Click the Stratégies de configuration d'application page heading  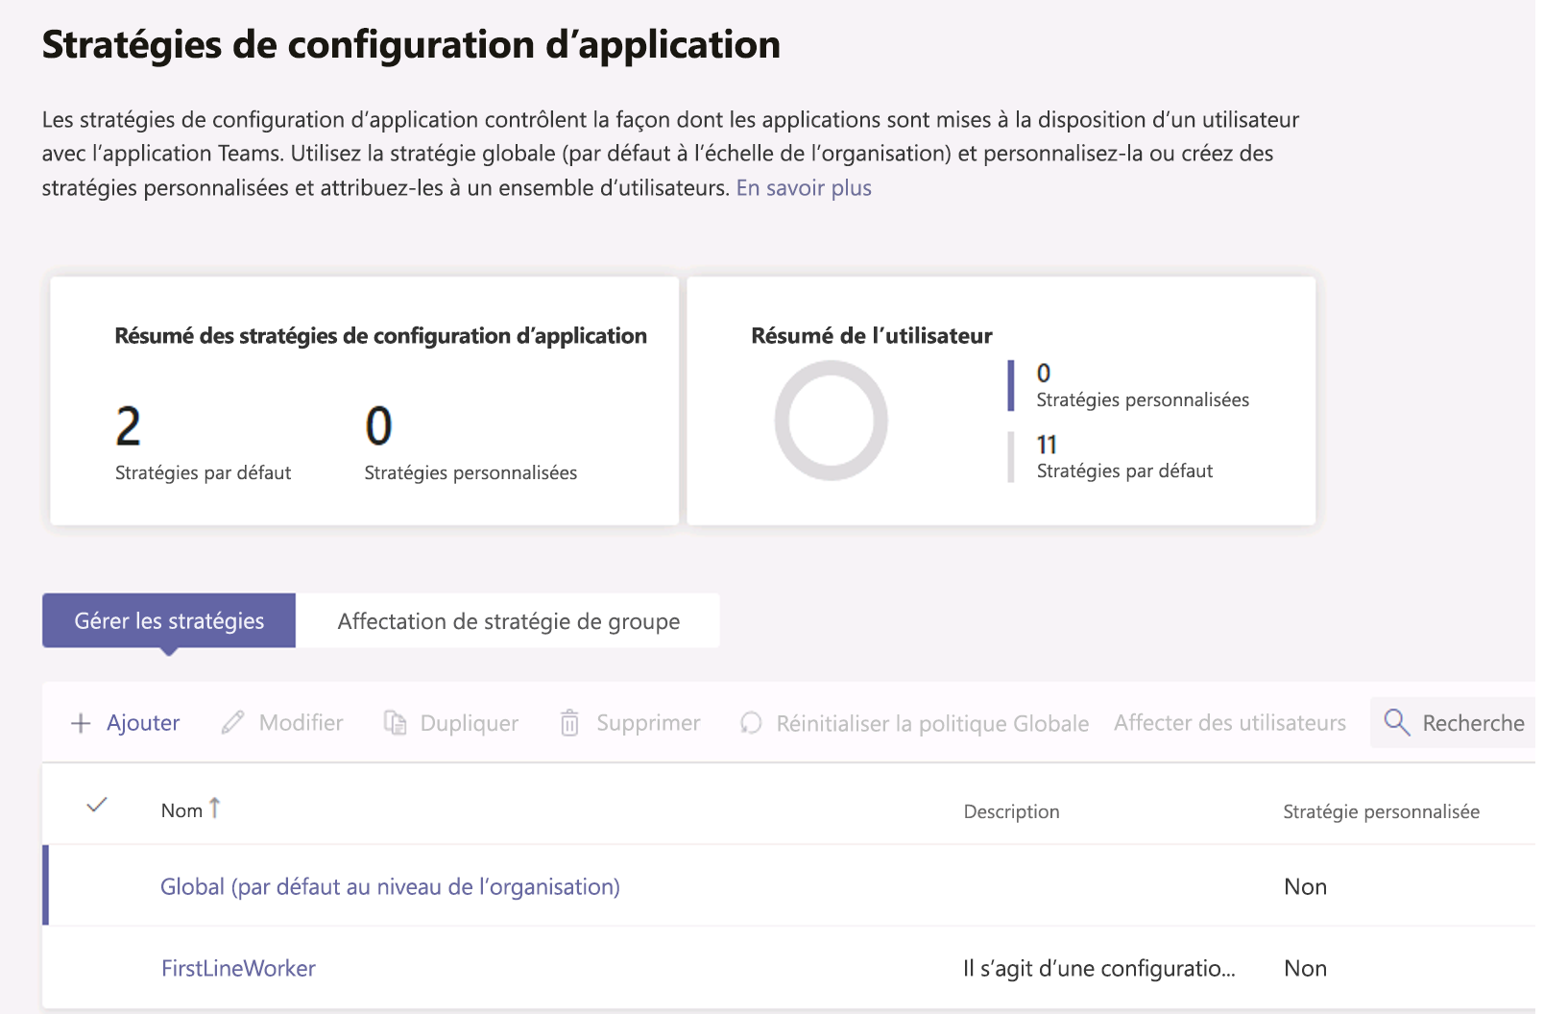(x=411, y=45)
